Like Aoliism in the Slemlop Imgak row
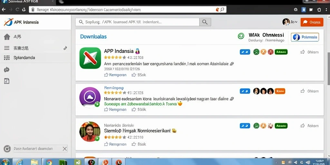Screen dimensions: 330x165 [309, 126]
